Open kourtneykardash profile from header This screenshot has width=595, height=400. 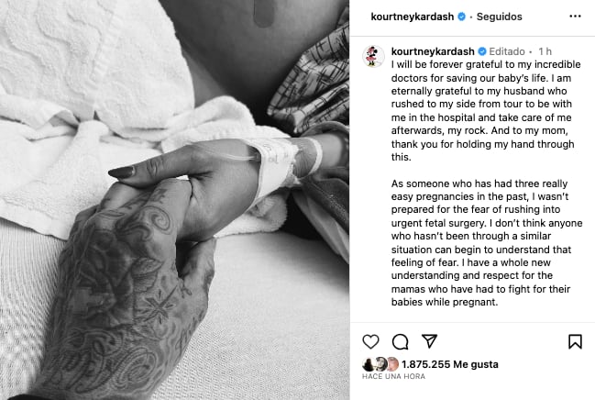[412, 17]
